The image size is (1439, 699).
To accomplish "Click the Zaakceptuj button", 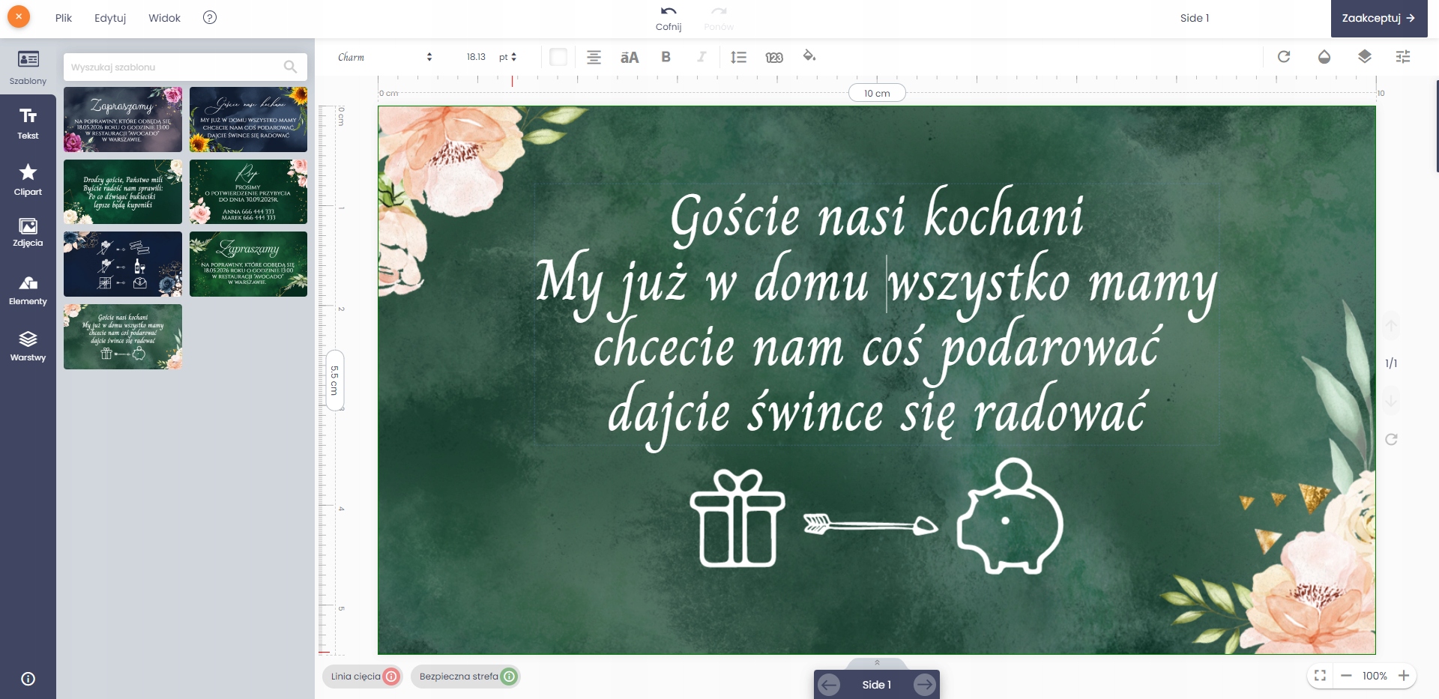I will [x=1378, y=18].
